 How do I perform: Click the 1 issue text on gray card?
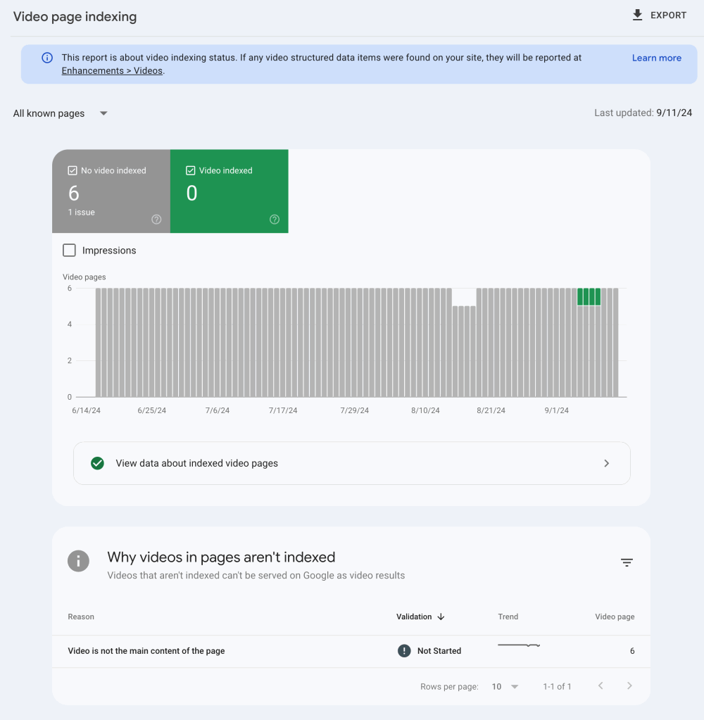(81, 212)
